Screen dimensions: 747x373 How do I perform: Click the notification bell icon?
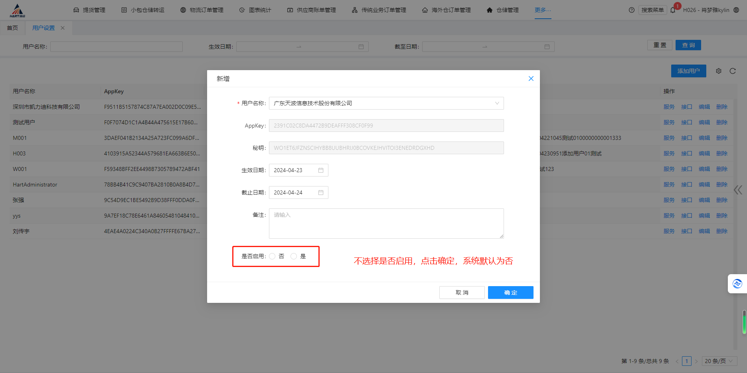click(673, 10)
